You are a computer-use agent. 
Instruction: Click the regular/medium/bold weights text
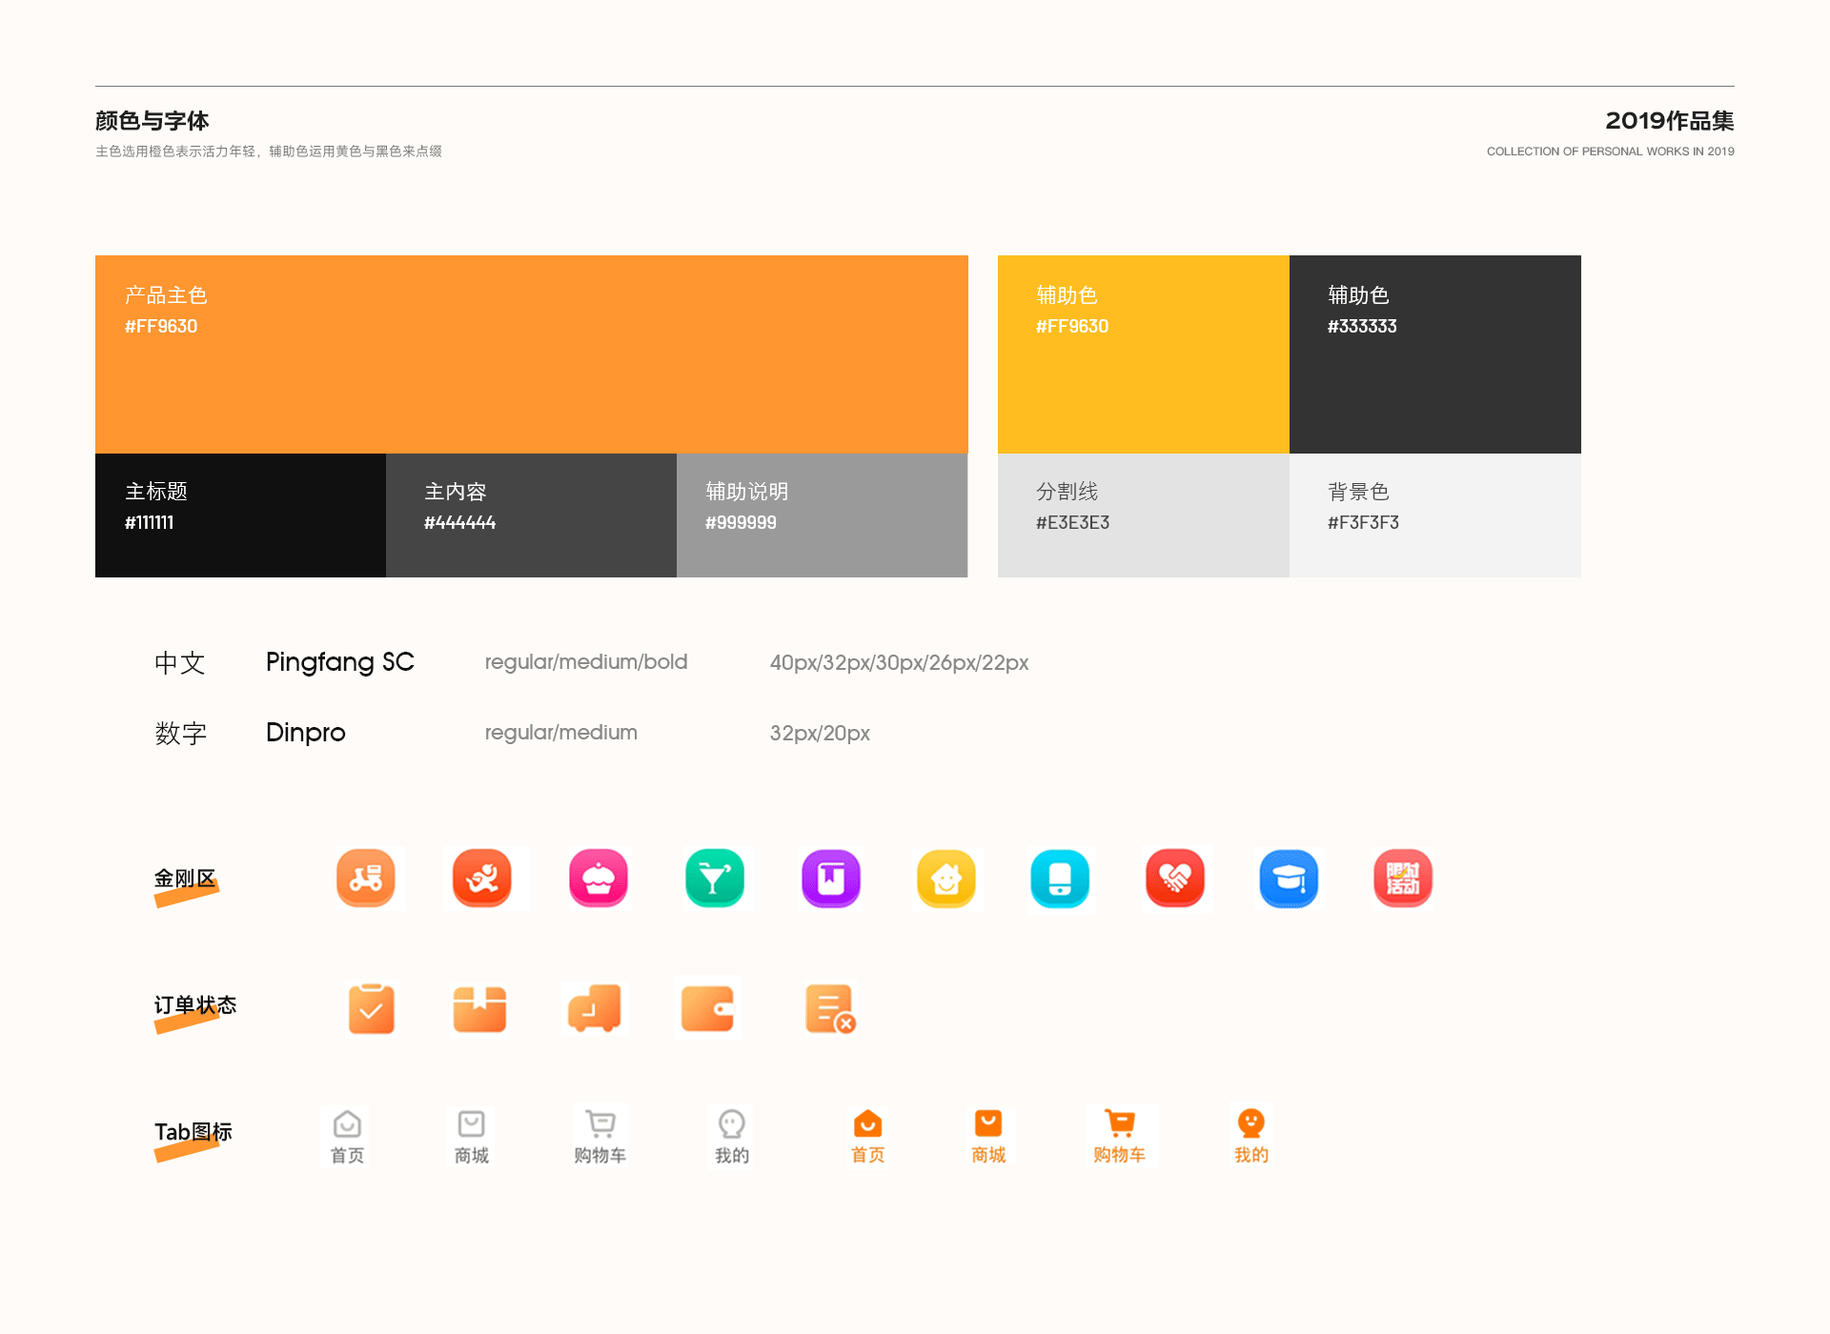[x=586, y=662]
